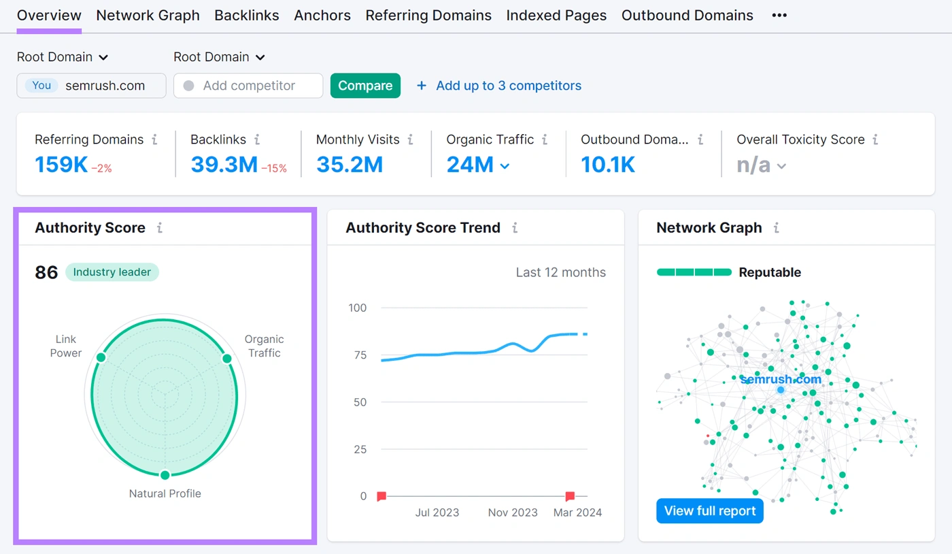
Task: Open Network Graph info icon
Action: coord(776,228)
